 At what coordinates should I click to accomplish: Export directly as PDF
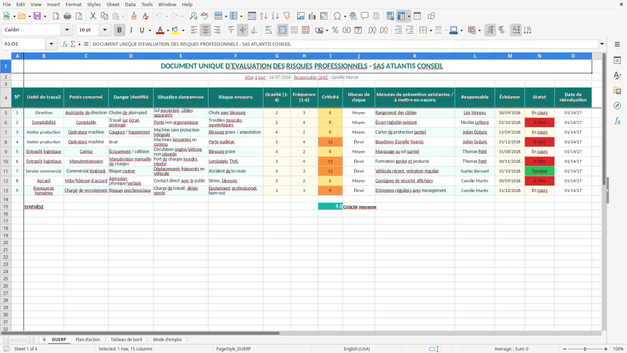[56, 16]
